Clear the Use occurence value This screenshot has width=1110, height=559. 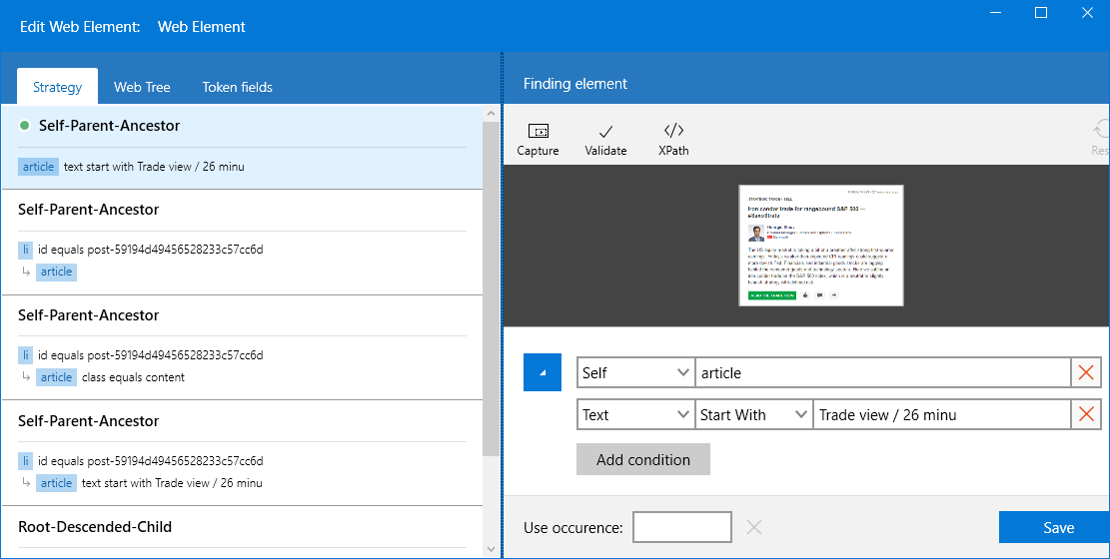point(754,527)
